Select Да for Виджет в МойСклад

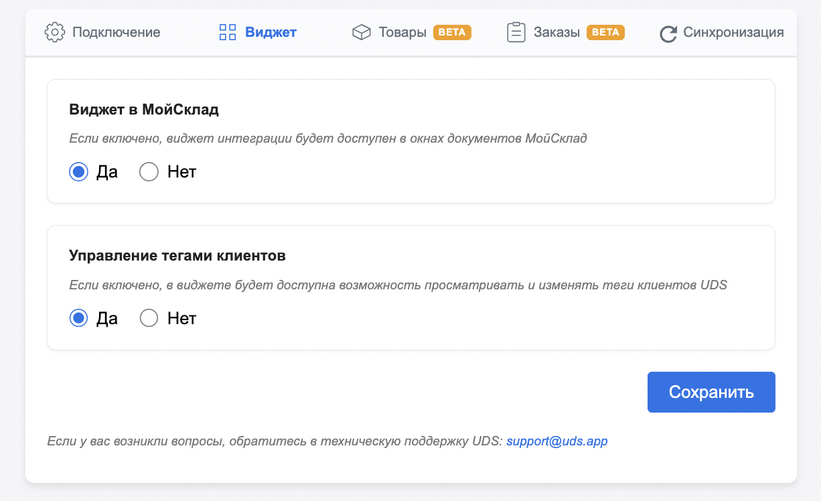click(79, 172)
